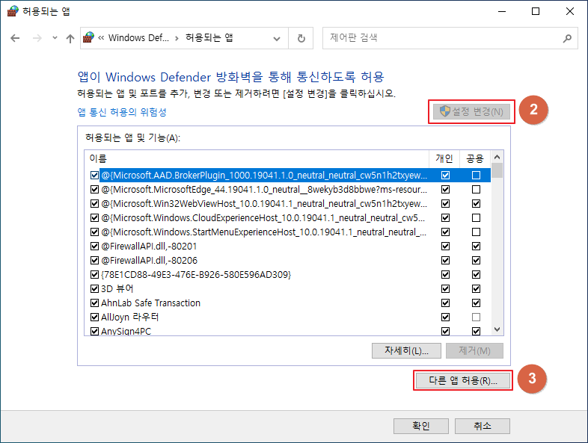This screenshot has height=443, width=588.
Task: Select AllJoyn 라우터 entry
Action: (129, 317)
